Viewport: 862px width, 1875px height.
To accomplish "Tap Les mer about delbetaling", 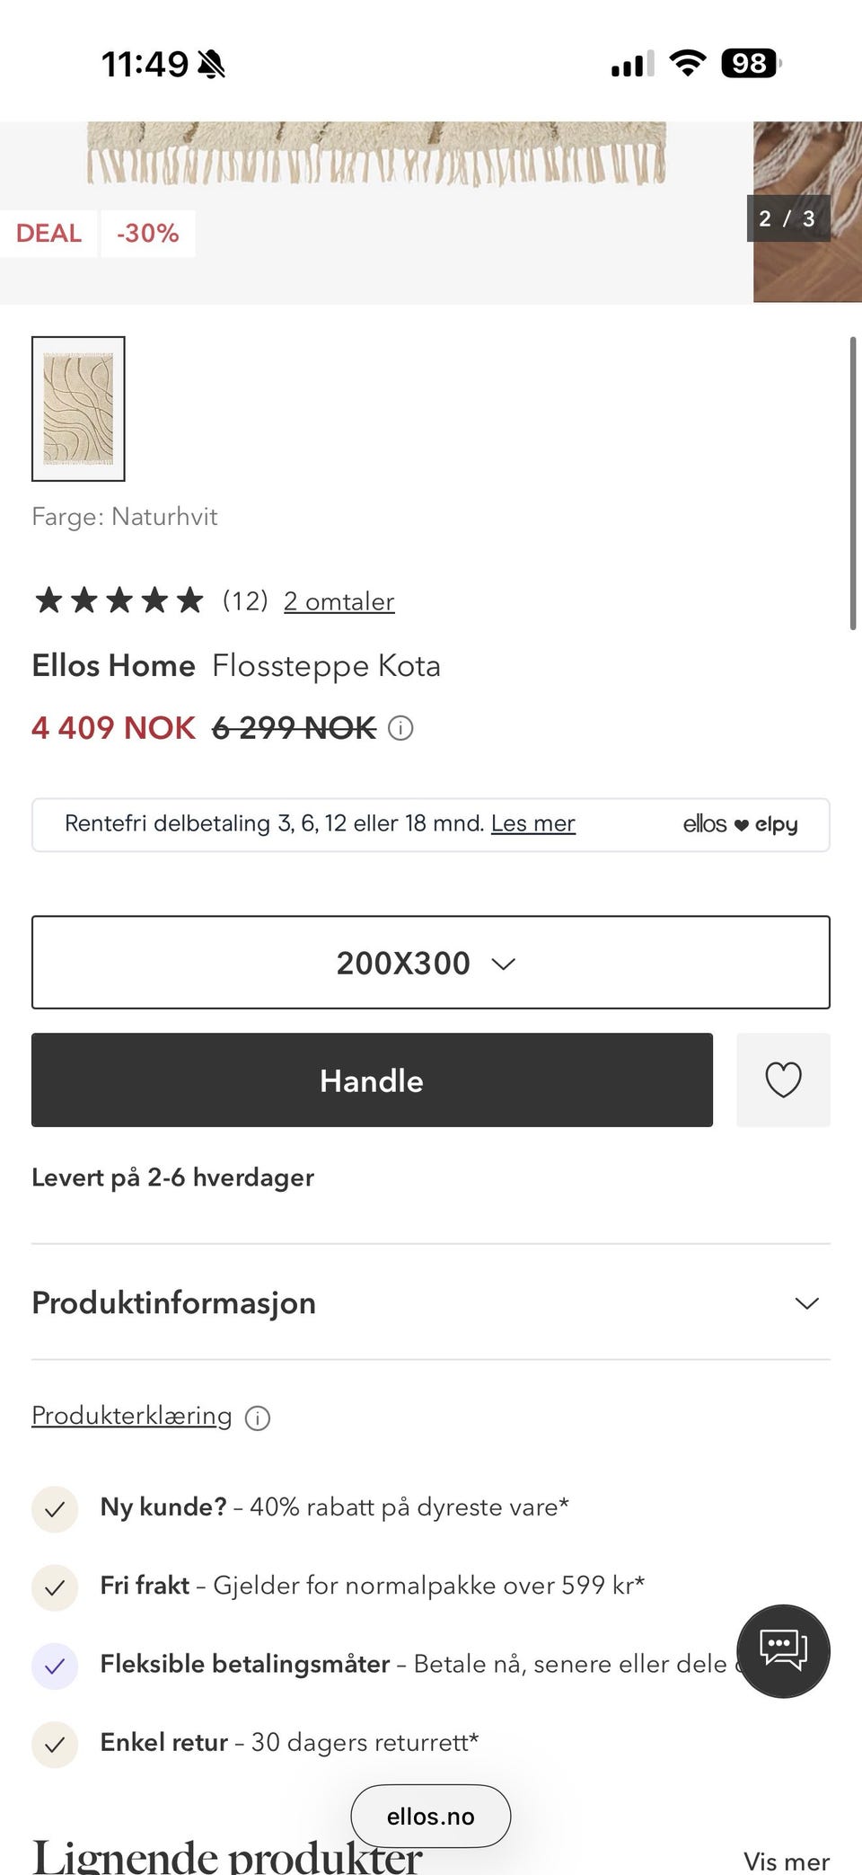I will tap(532, 823).
